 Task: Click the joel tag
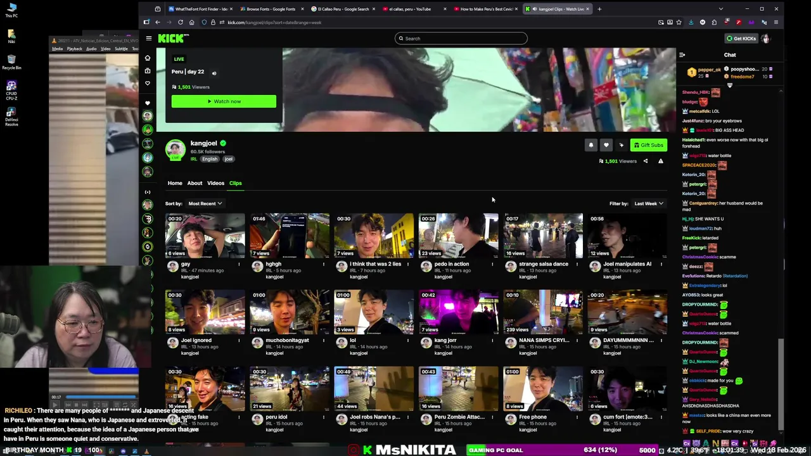[229, 159]
